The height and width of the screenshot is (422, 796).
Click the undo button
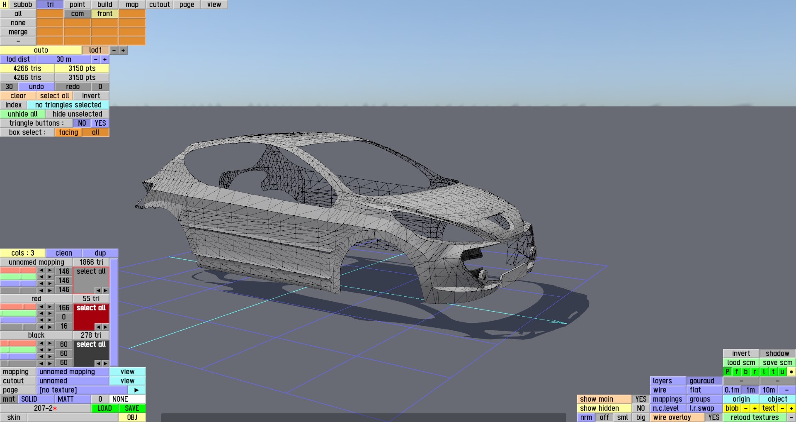(x=36, y=87)
